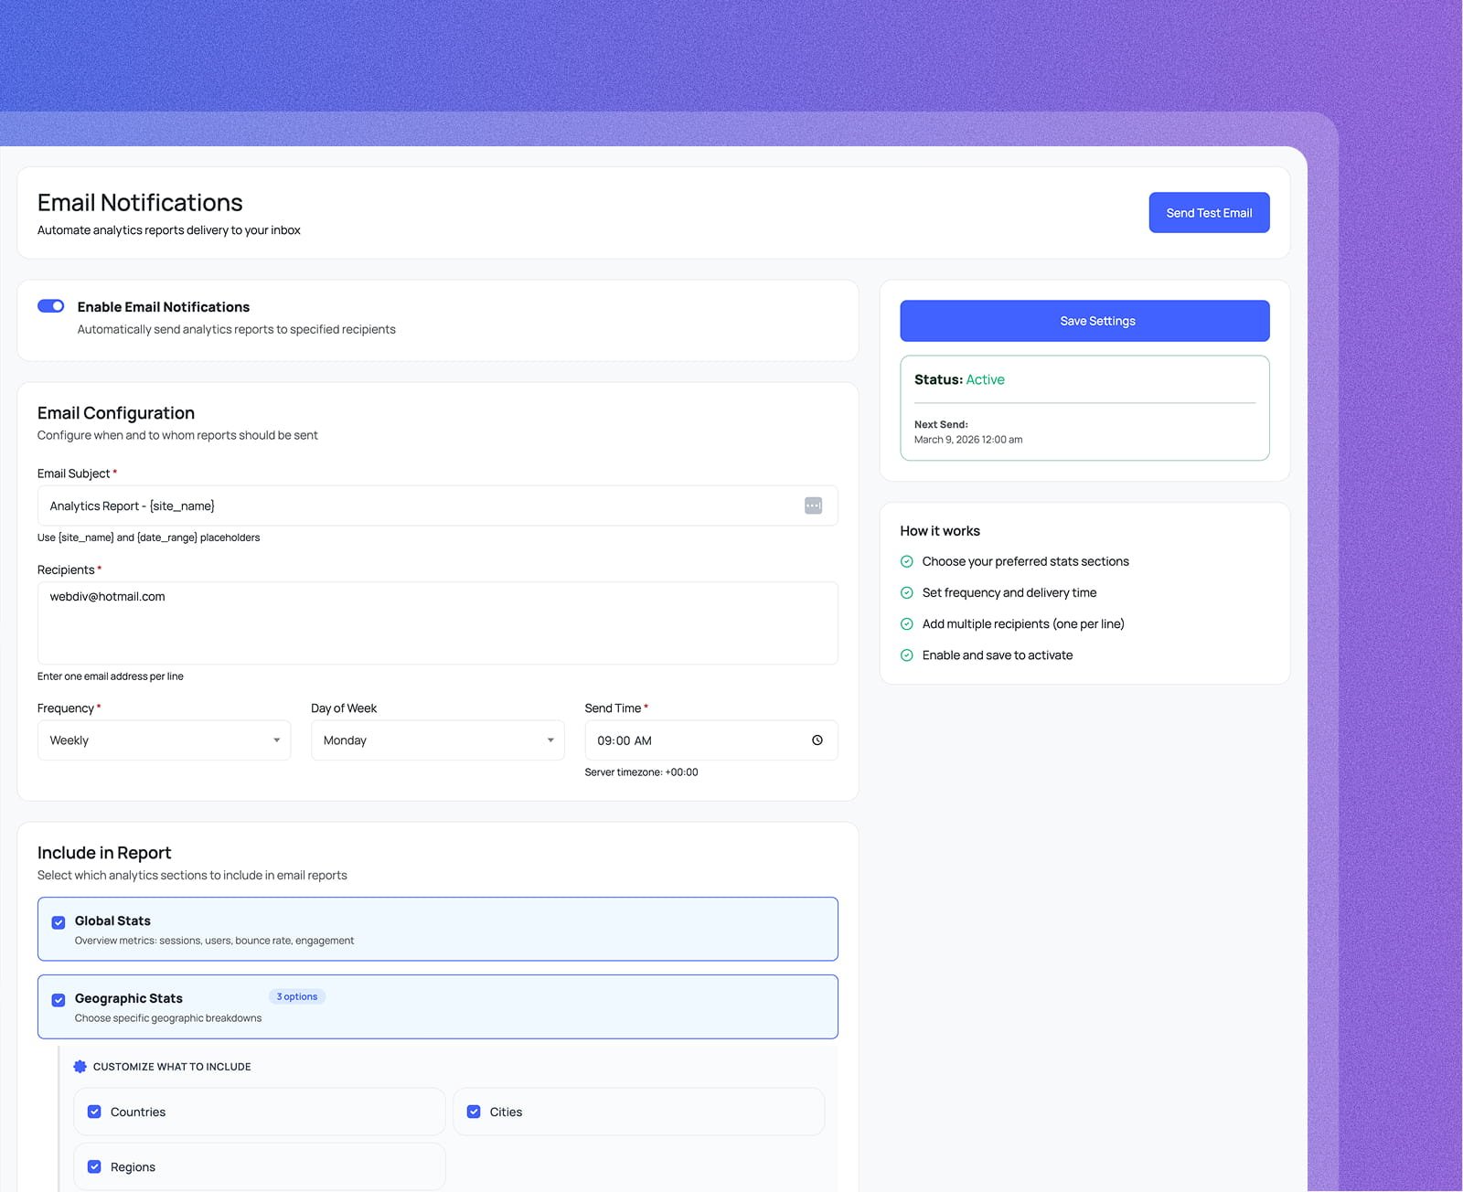Click the green check icon beside 'Choose your preferred stats sections'
Screen dimensions: 1463x1192
point(906,560)
